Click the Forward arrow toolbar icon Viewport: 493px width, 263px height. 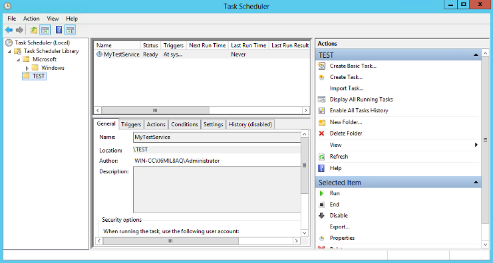pos(19,30)
